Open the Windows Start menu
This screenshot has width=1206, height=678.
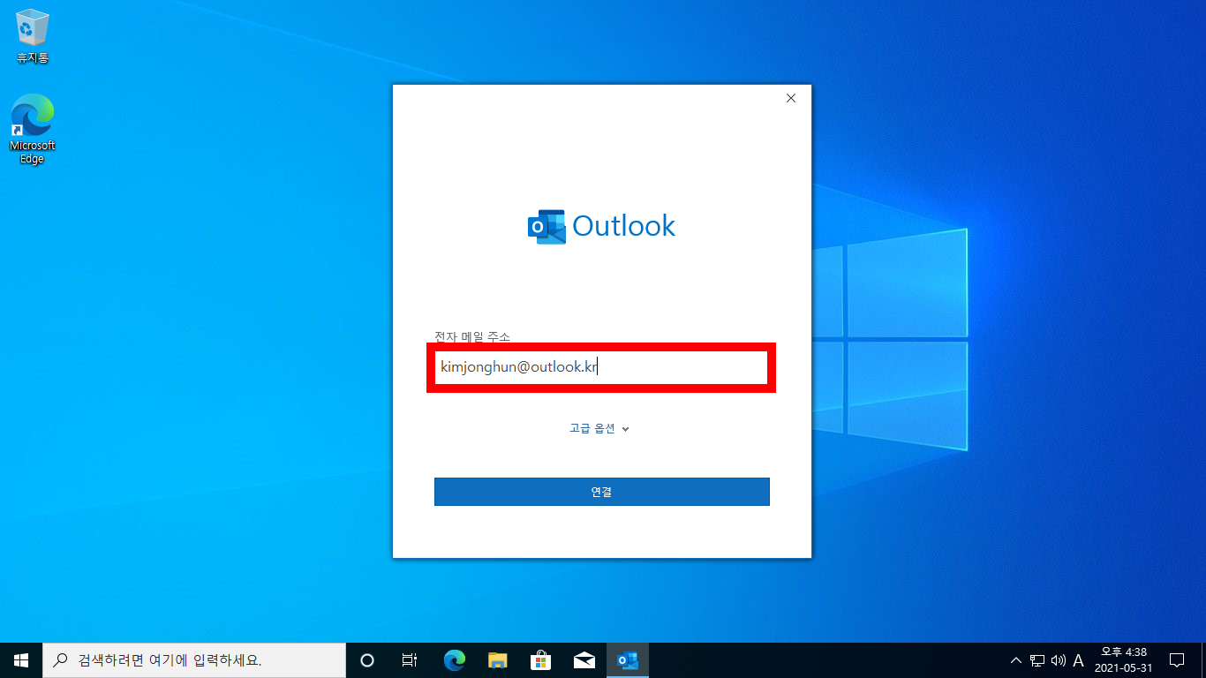pos(21,660)
